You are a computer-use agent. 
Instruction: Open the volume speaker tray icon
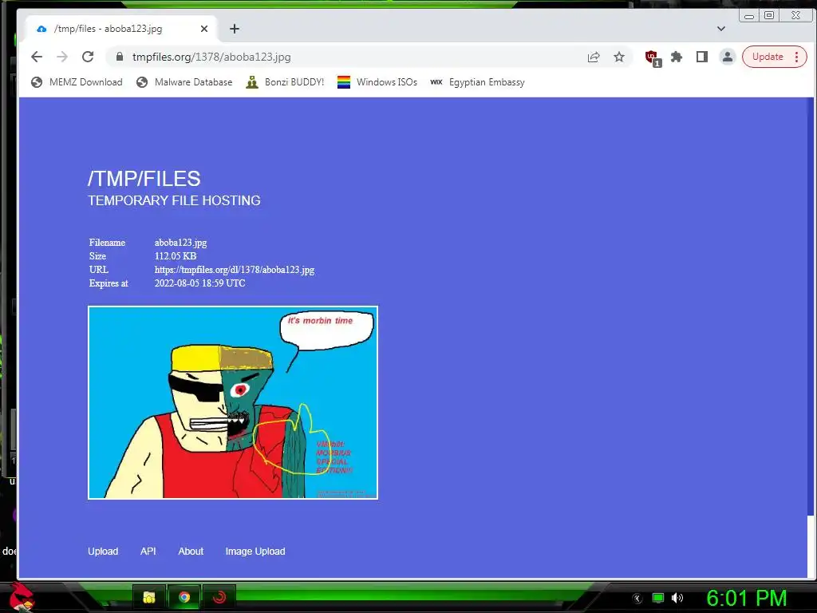[677, 598]
